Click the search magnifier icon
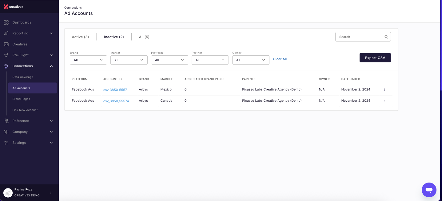442x201 pixels. click(386, 37)
